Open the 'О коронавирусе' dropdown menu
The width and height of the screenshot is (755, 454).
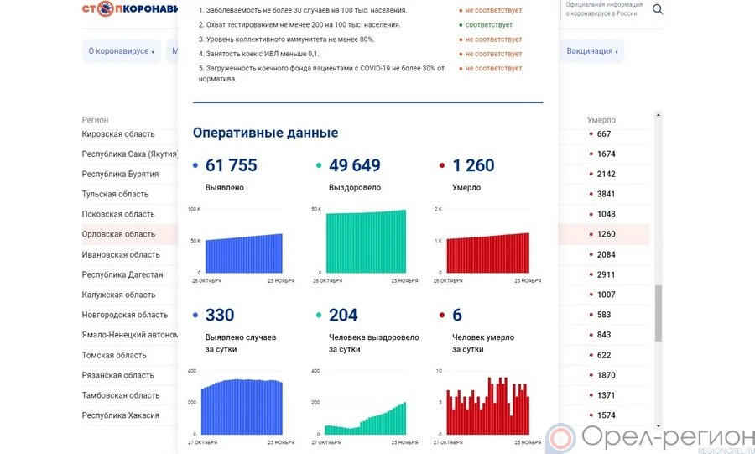click(122, 51)
